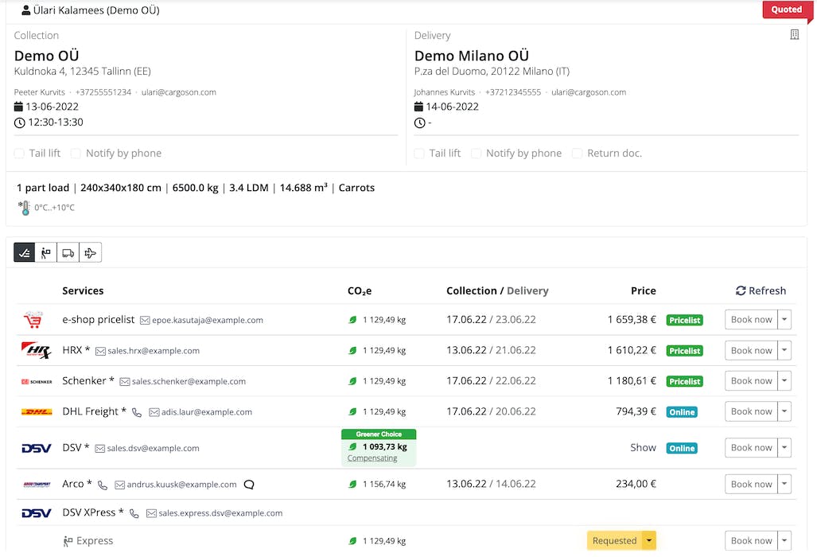Book now with HRX
This screenshot has height=557, width=817.
[x=751, y=350]
